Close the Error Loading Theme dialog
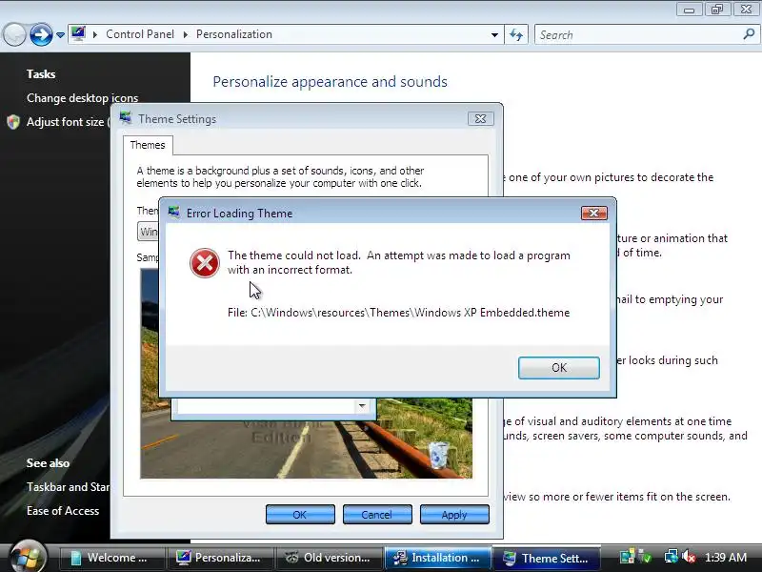The height and width of the screenshot is (572, 762). point(593,213)
